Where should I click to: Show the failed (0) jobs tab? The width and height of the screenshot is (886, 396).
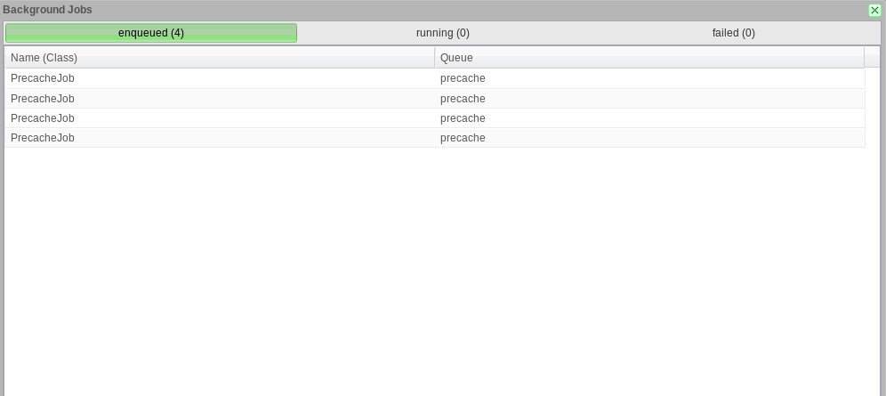pyautogui.click(x=733, y=33)
